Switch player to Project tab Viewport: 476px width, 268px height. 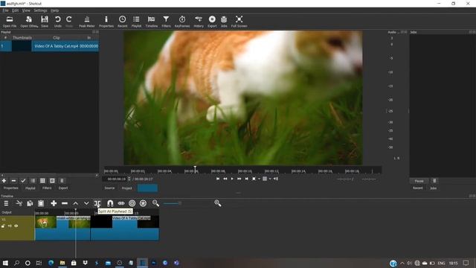tap(127, 188)
